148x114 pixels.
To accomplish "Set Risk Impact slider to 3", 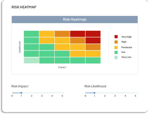I will [42, 93].
